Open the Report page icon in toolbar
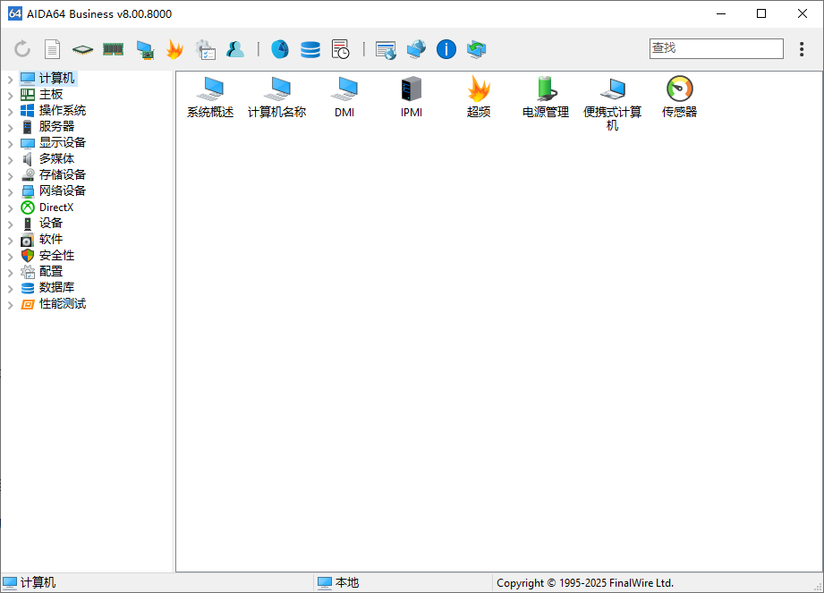 click(53, 50)
